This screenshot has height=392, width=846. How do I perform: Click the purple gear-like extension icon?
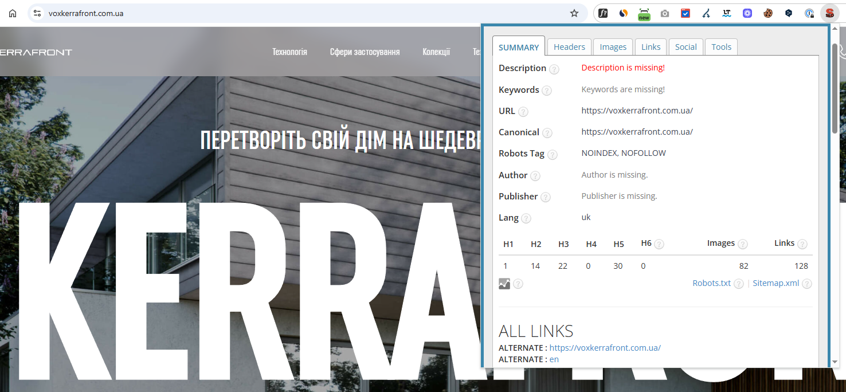pos(747,13)
